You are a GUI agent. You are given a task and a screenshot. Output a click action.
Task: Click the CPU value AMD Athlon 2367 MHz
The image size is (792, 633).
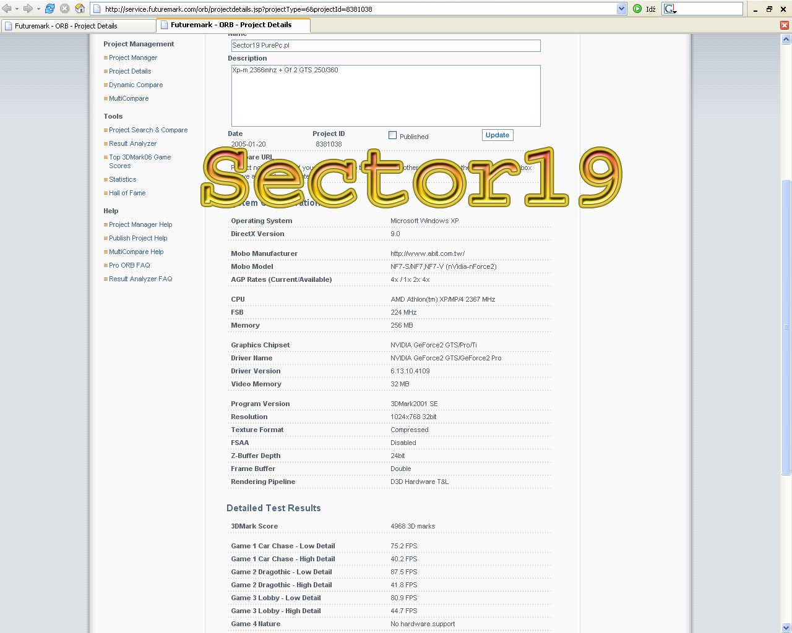[443, 299]
